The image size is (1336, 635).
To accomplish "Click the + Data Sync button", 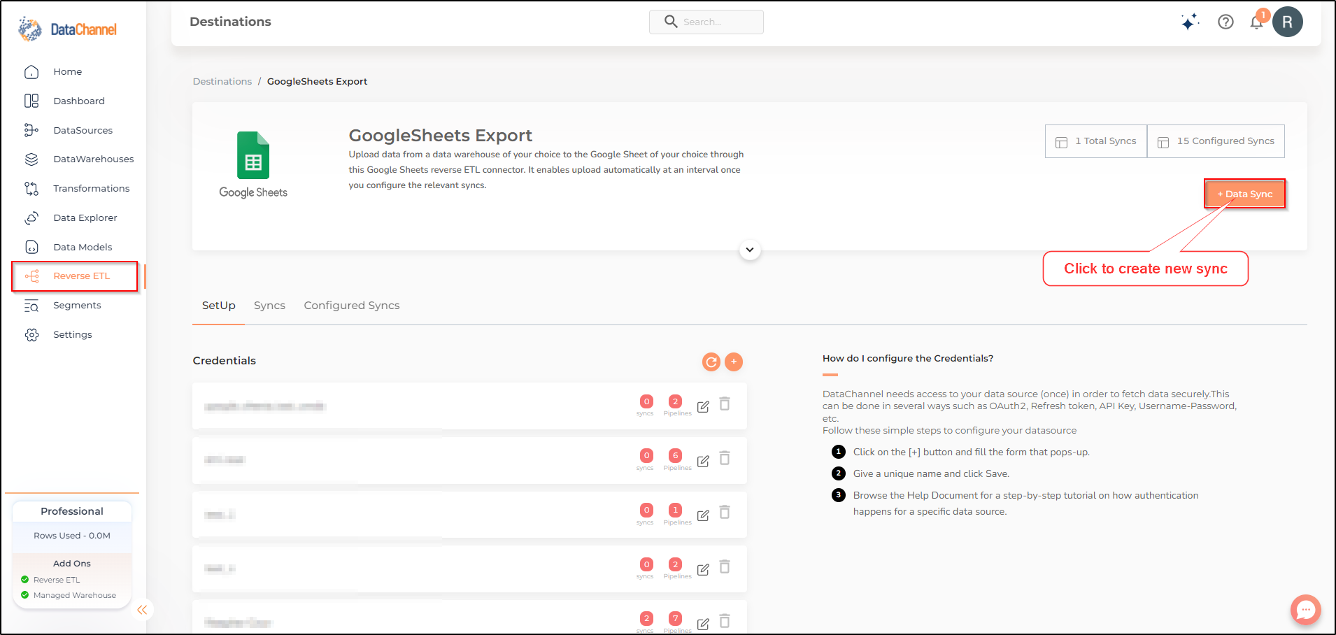I will click(x=1245, y=194).
